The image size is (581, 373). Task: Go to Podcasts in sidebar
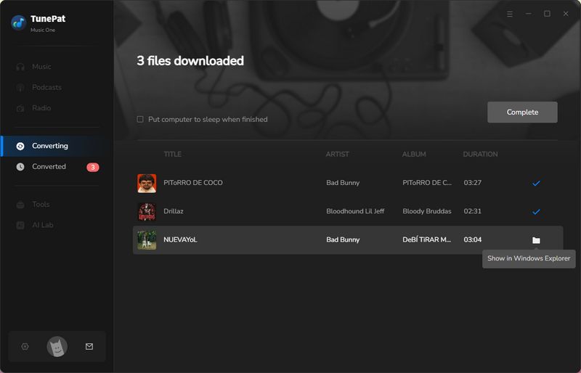tap(46, 87)
